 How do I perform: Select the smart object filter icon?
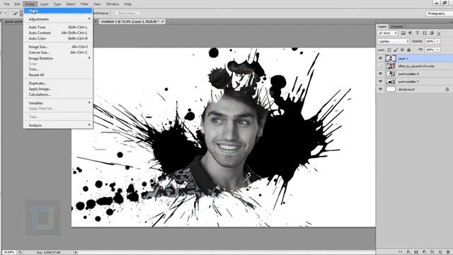[432, 33]
